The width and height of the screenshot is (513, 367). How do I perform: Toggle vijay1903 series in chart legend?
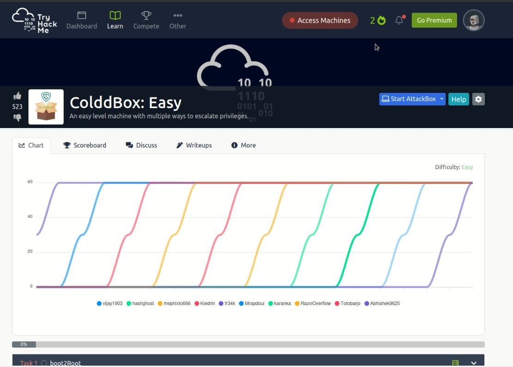click(110, 304)
